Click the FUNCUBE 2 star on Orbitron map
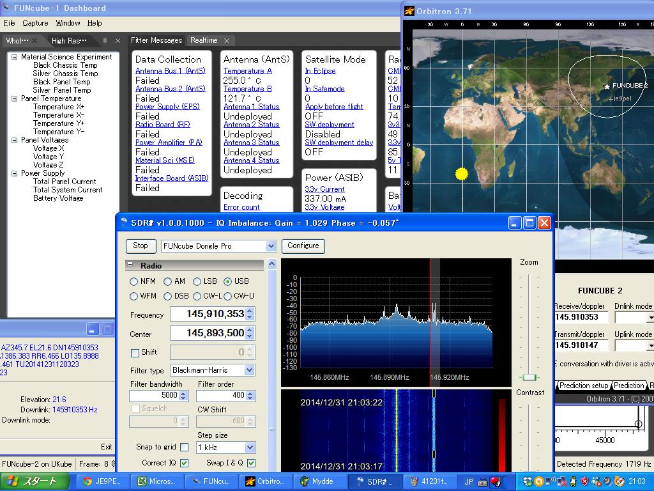Screen dimensions: 654x491 pos(607,86)
